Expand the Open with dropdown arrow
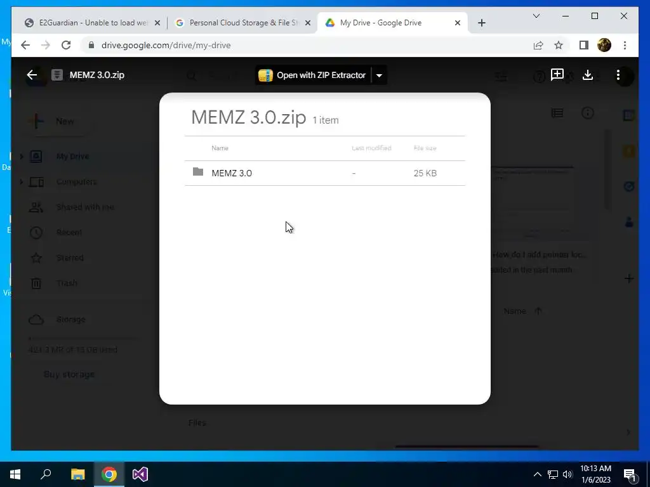650x487 pixels. click(379, 75)
